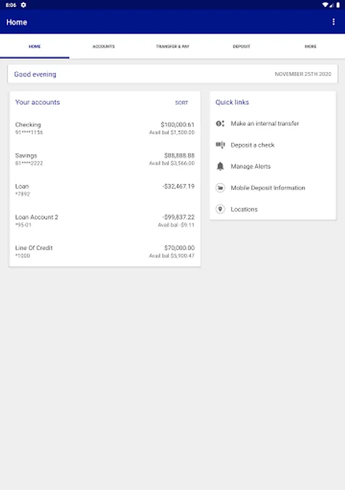The width and height of the screenshot is (345, 490).
Task: Click the Mobile Deposit Information icon
Action: (220, 188)
